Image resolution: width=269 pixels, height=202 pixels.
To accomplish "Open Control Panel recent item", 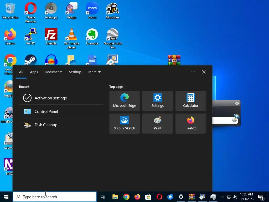I will click(x=61, y=112).
